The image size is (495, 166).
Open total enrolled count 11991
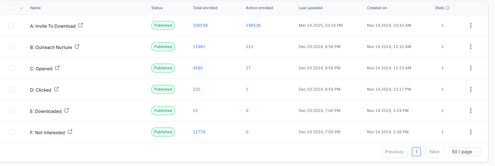[199, 47]
